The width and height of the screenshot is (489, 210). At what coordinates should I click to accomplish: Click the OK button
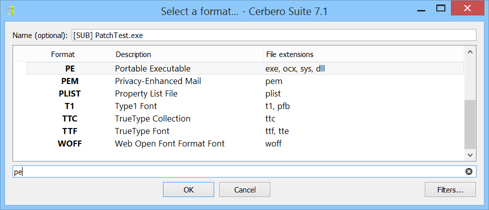coord(189,189)
